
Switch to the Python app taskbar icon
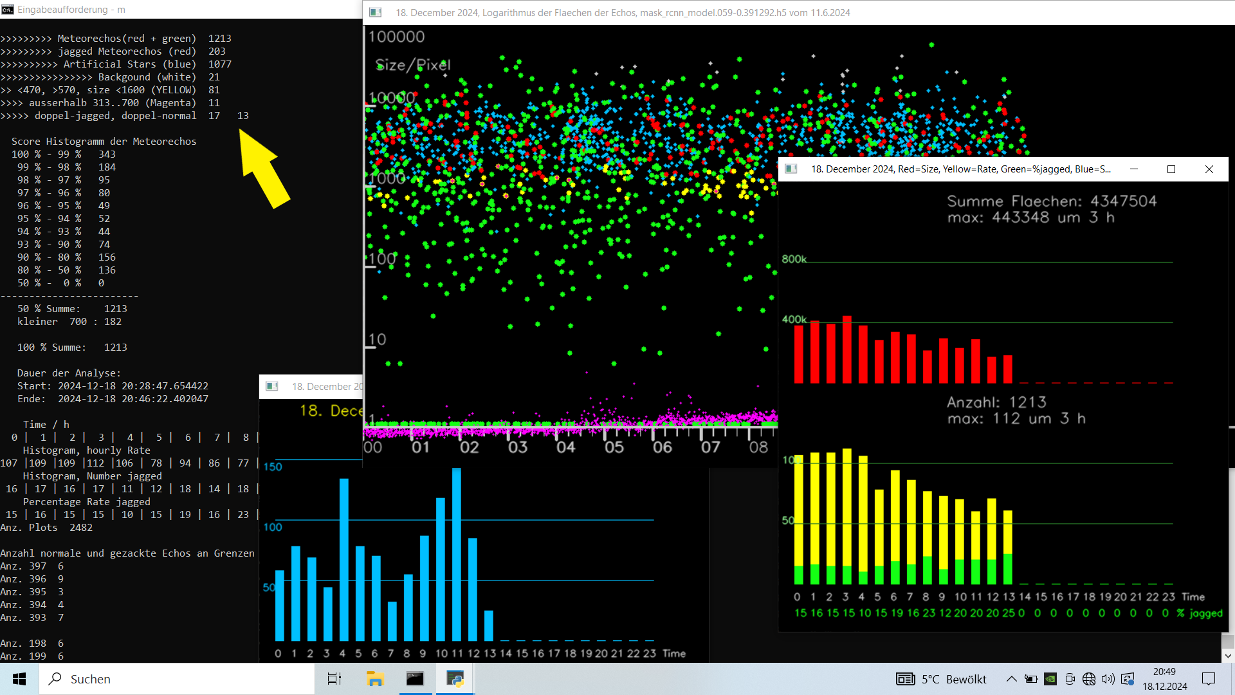click(x=455, y=679)
